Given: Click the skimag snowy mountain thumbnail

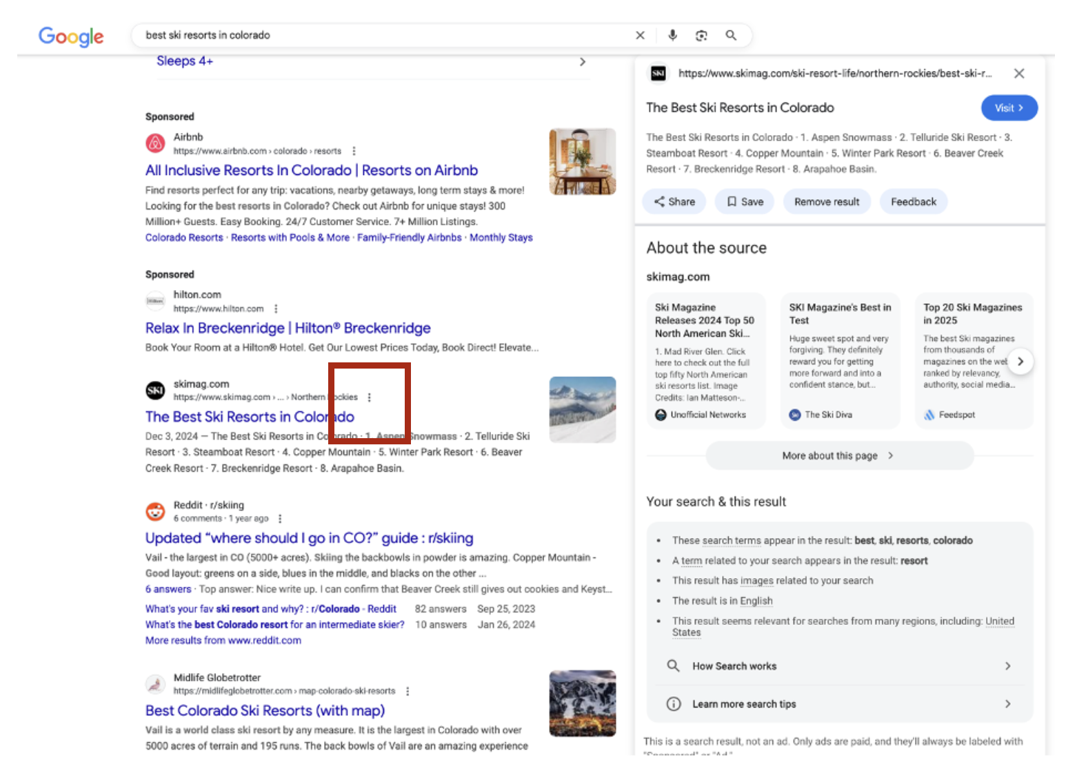Looking at the screenshot, I should pos(583,409).
